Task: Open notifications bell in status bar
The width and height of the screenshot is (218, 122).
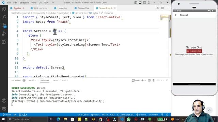Action: (167, 115)
